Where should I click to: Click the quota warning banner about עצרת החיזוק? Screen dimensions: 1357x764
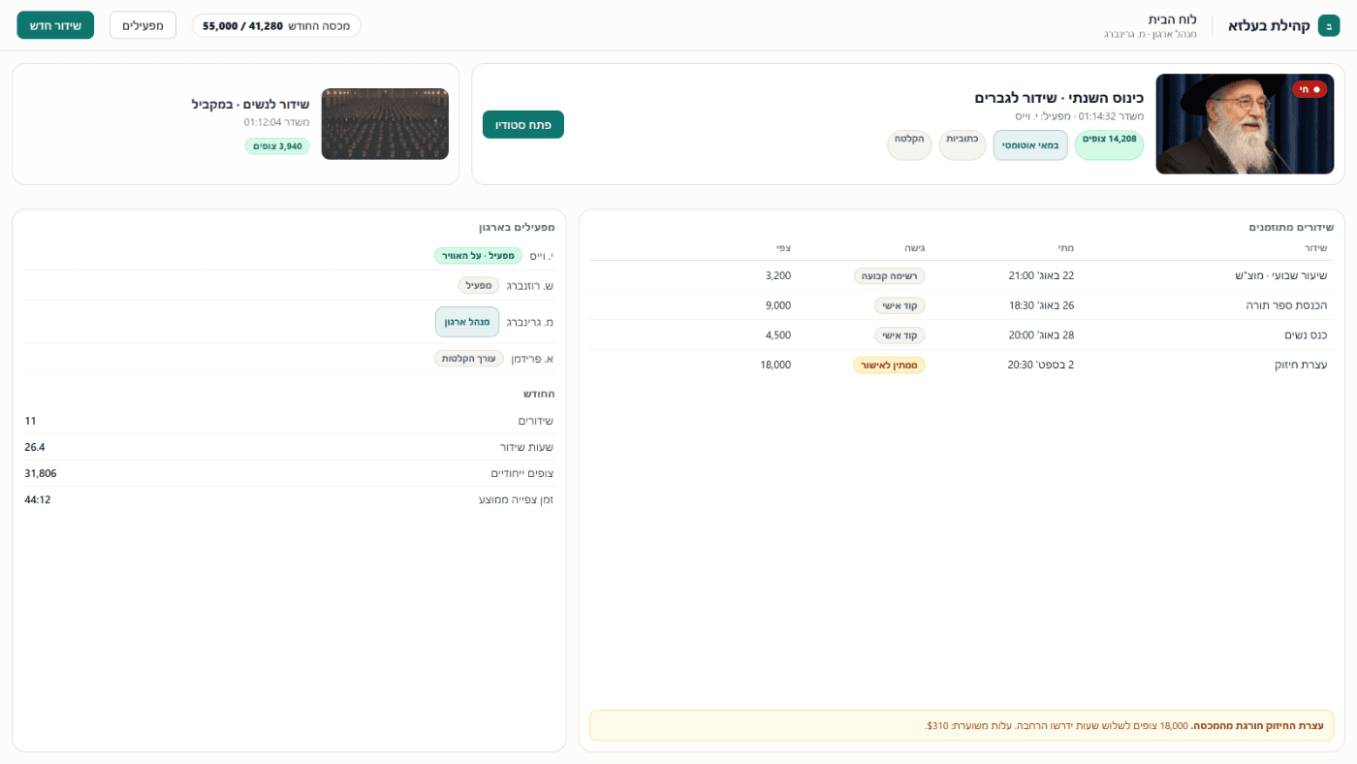962,725
